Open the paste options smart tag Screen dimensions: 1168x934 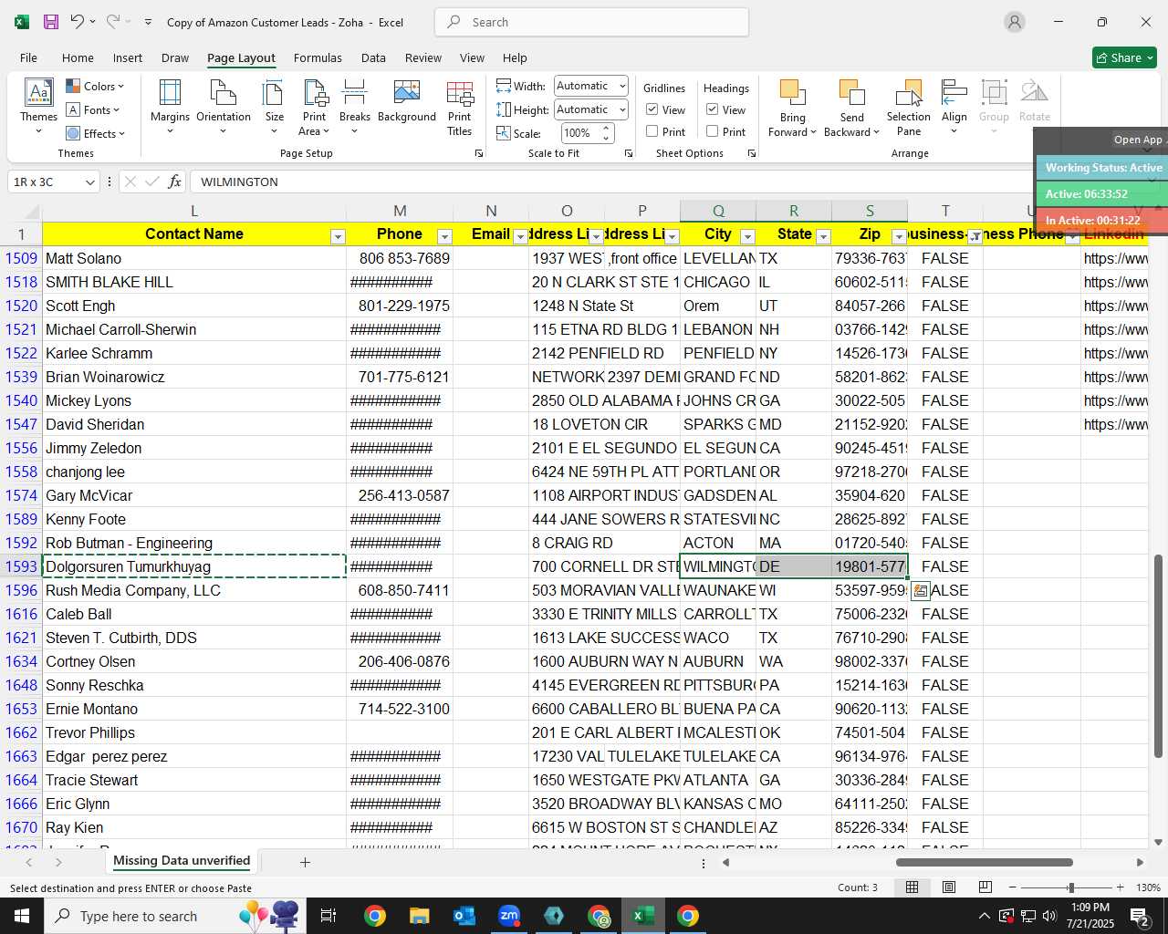(x=920, y=591)
